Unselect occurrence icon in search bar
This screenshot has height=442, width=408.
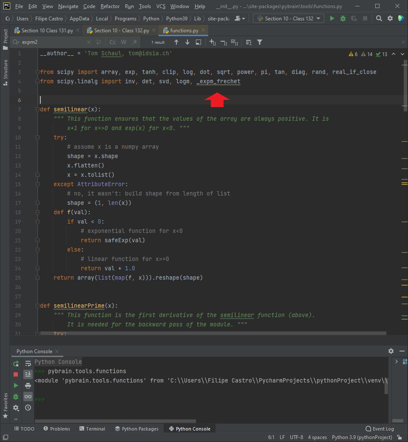(224, 42)
